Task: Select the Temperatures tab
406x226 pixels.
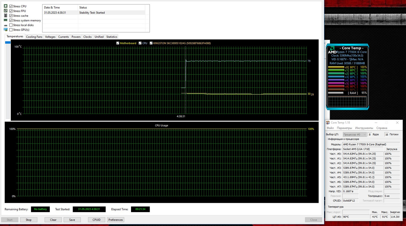Action: click(15, 36)
